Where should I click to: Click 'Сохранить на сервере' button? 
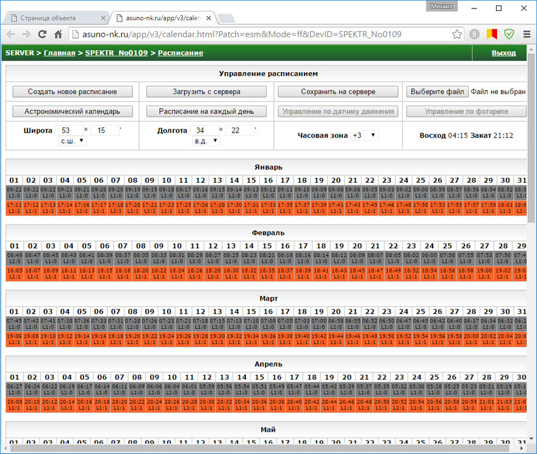coord(338,92)
